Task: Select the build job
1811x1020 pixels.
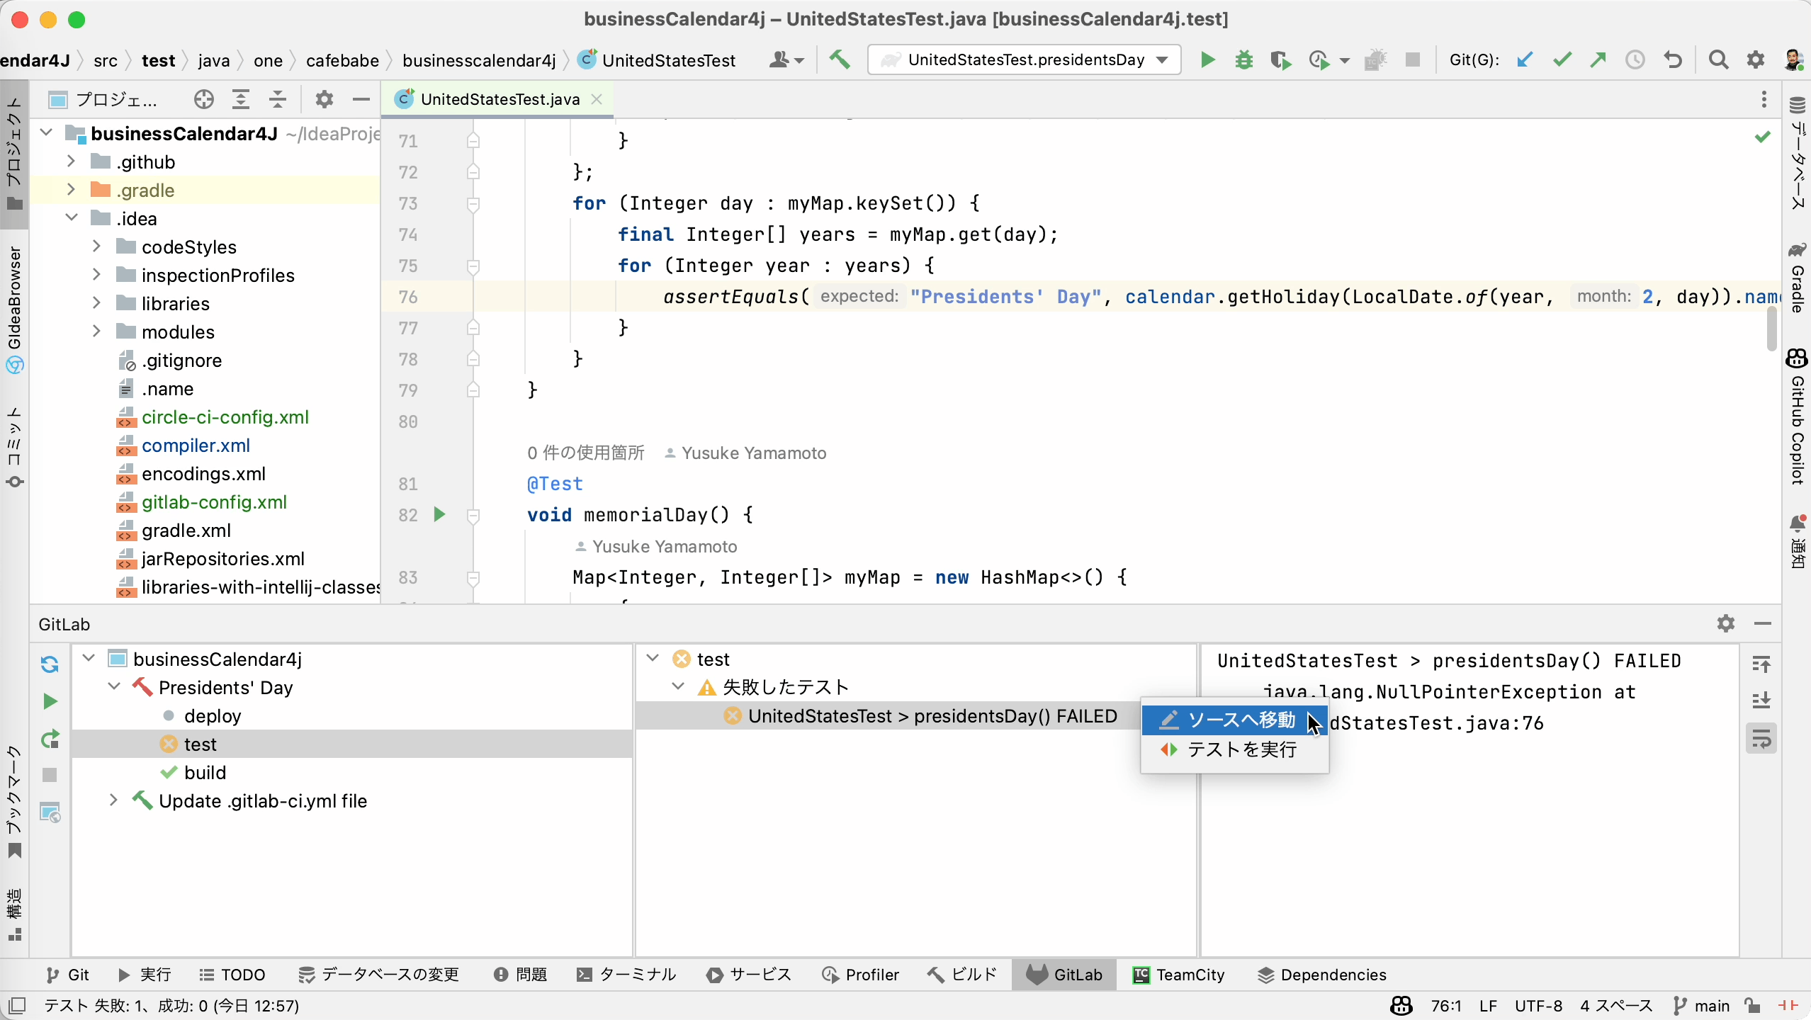Action: pos(205,772)
